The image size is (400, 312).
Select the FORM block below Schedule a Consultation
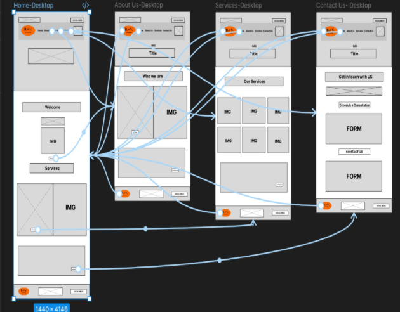coord(354,129)
